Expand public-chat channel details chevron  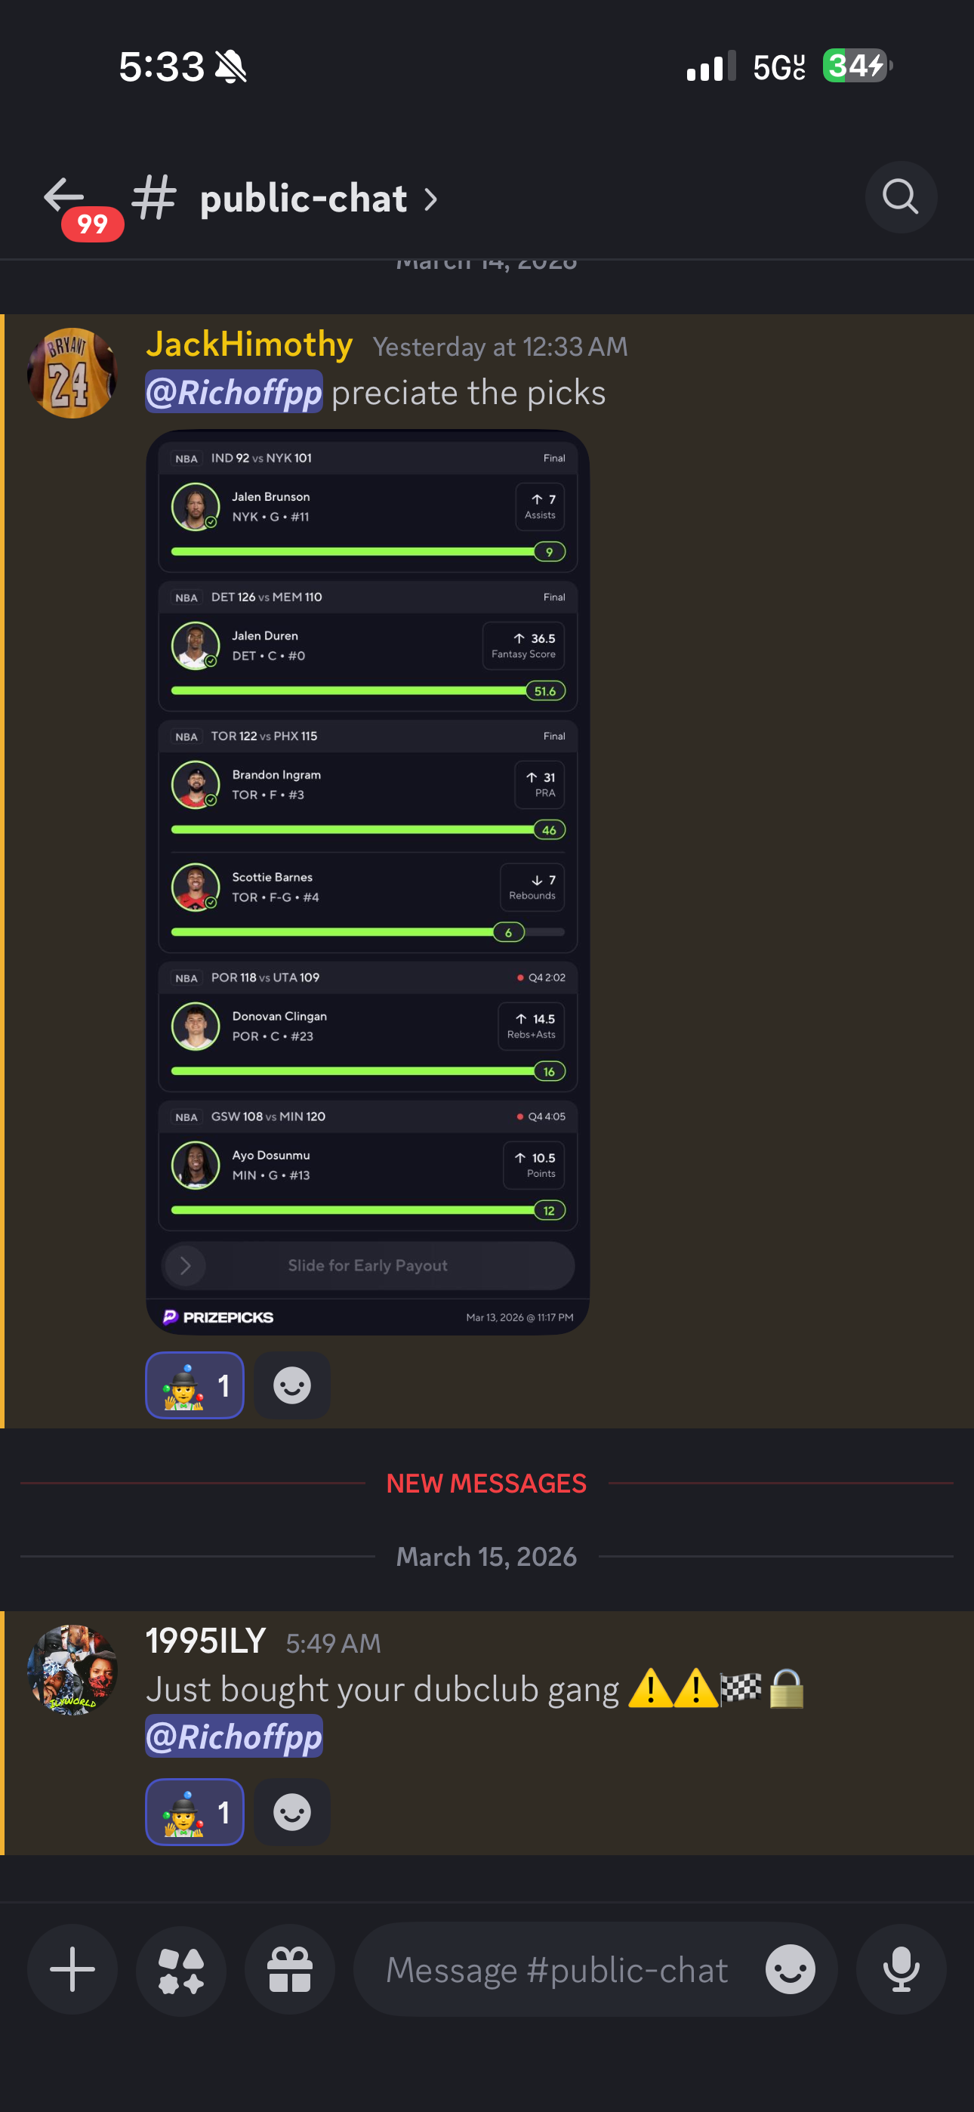point(430,199)
